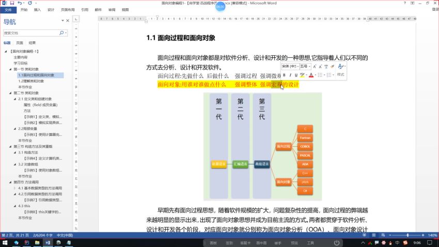The height and width of the screenshot is (247, 439).
Task: Click the 140% zoom level
Action: (432, 235)
